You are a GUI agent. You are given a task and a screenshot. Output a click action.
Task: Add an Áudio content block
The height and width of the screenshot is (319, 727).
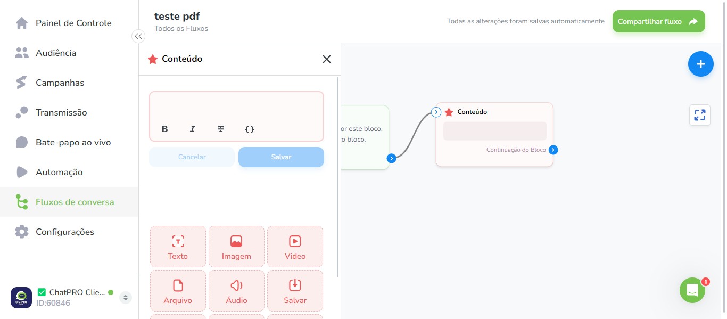(x=236, y=291)
